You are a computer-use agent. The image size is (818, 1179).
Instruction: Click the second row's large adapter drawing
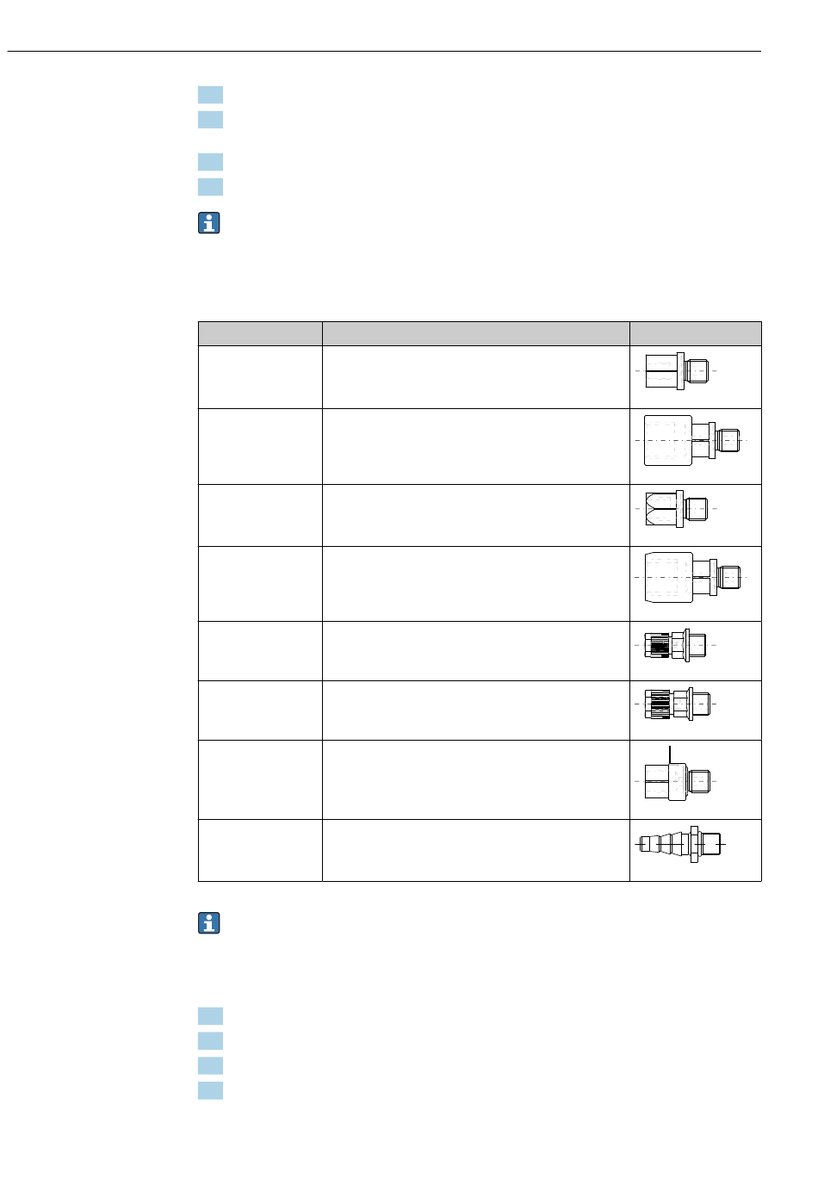tap(691, 440)
